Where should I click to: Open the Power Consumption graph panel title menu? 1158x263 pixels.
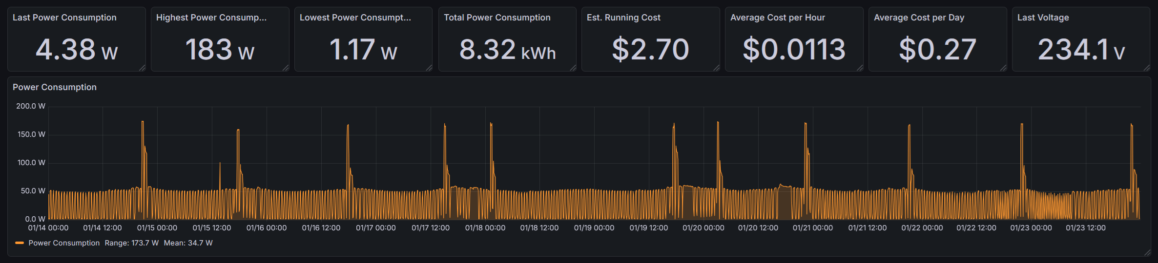point(55,87)
